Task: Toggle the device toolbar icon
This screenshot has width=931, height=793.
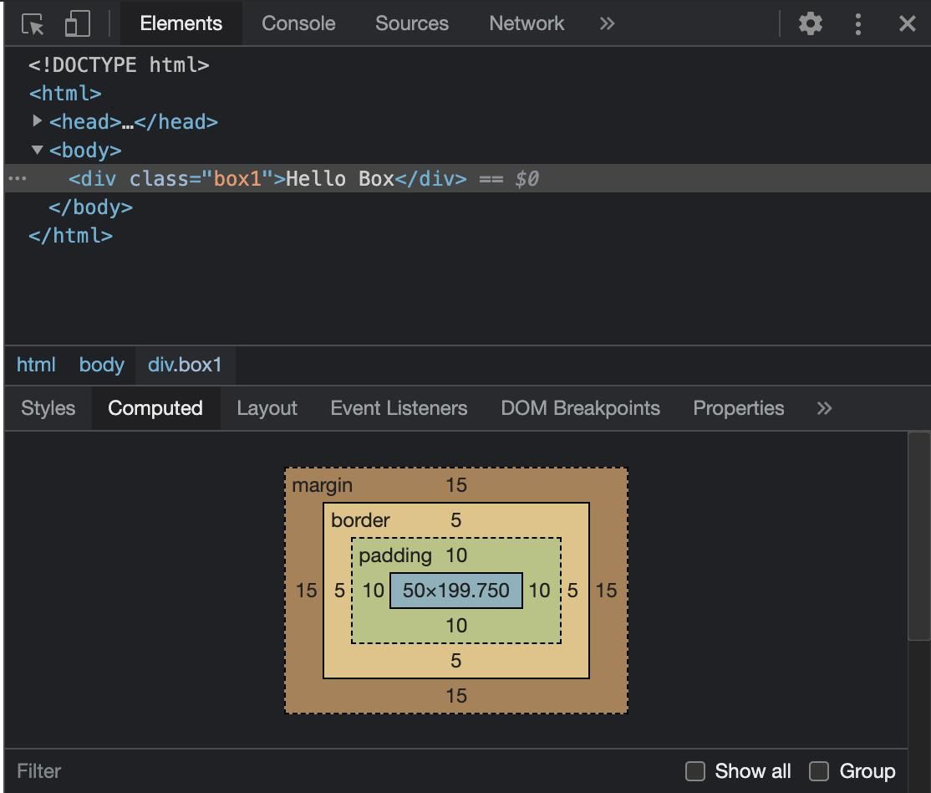Action: [x=77, y=23]
